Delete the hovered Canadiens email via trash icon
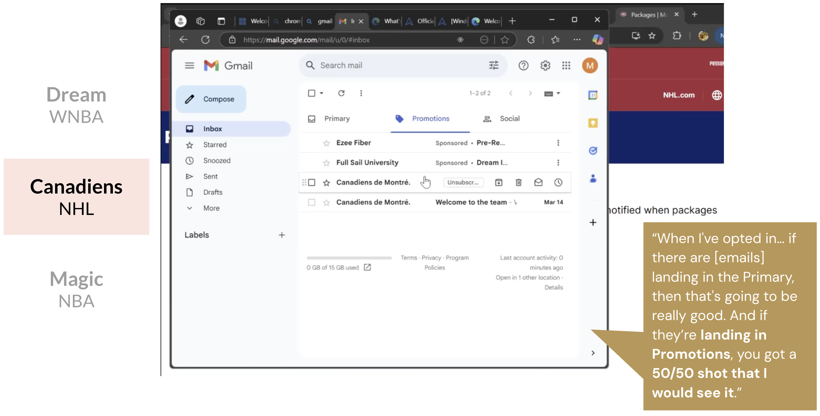The height and width of the screenshot is (416, 820). coord(518,182)
